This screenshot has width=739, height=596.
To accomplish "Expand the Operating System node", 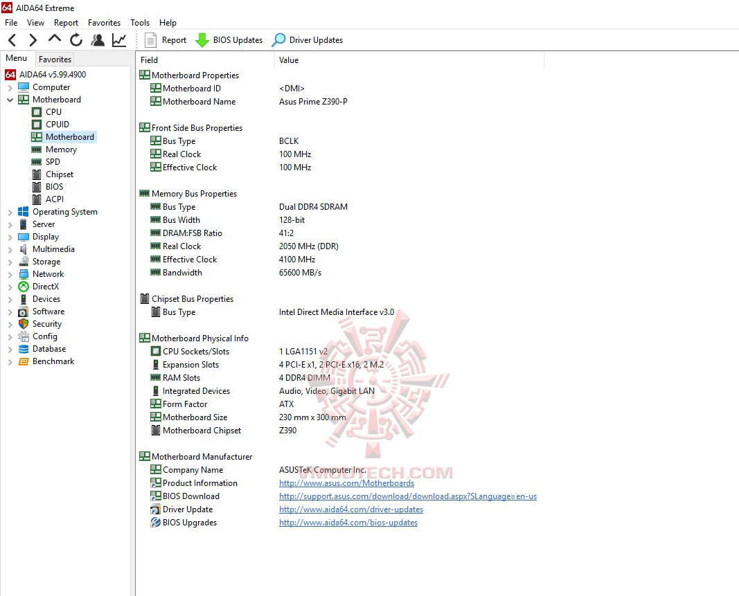I will tap(10, 213).
